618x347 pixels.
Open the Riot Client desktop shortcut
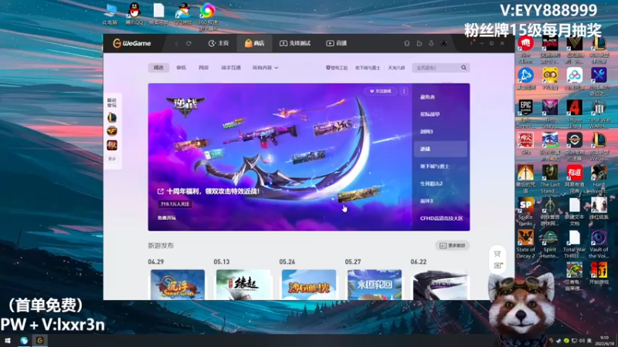tap(525, 49)
